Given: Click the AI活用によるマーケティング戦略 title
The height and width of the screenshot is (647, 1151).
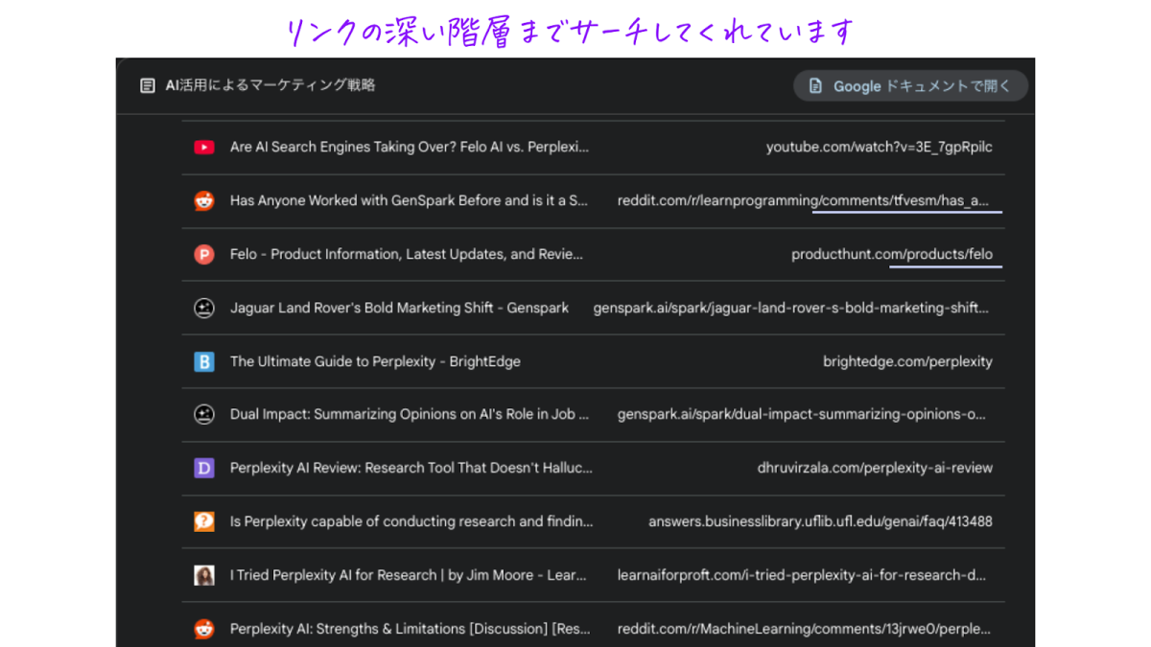Looking at the screenshot, I should click(x=270, y=85).
